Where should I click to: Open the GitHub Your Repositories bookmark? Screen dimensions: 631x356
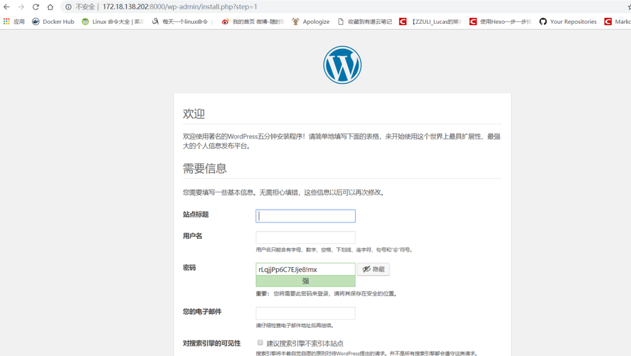pos(568,22)
